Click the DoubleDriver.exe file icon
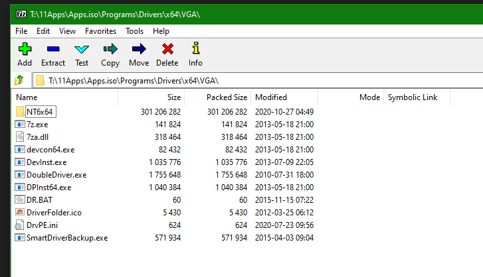The width and height of the screenshot is (483, 277). (20, 175)
